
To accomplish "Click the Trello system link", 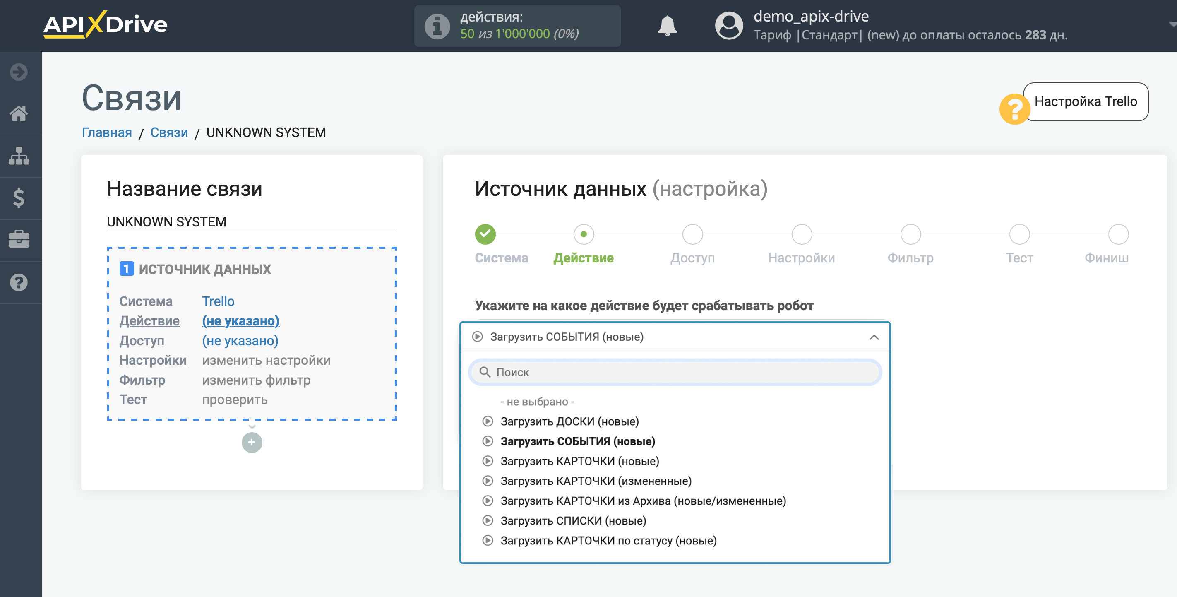I will (219, 301).
